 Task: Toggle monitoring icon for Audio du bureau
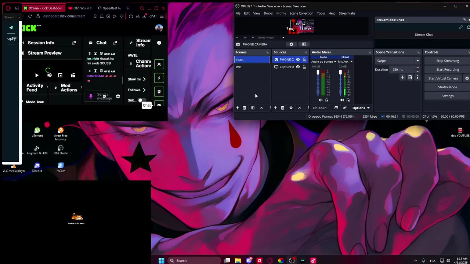[x=326, y=100]
